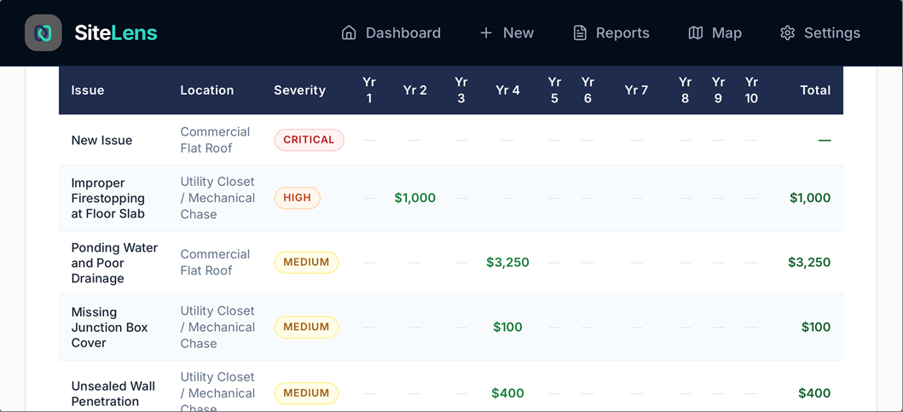This screenshot has height=412, width=903.
Task: Click MEDIUM badge for Unsealed Wall Penetration
Action: tap(306, 393)
